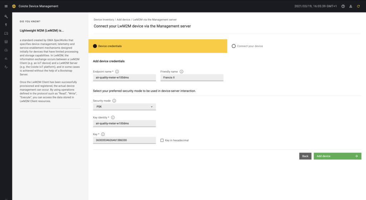
Task: Show info tooltip for Key identity
Action: [113, 117]
